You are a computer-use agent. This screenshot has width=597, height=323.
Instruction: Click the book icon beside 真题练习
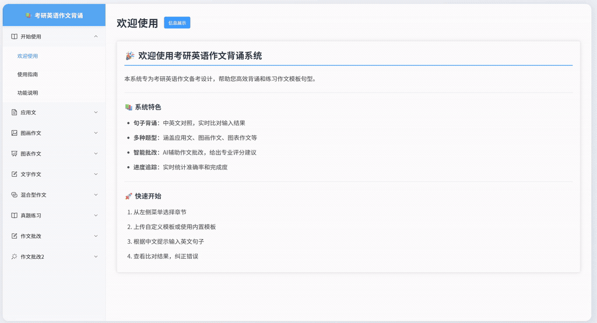14,215
